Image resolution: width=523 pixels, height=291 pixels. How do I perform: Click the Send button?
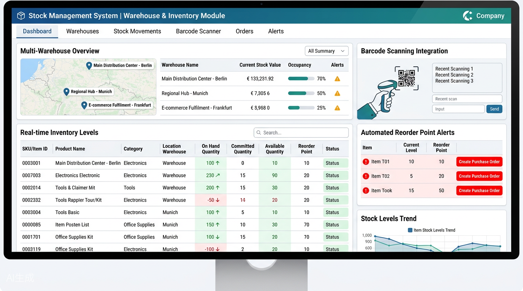(x=494, y=109)
